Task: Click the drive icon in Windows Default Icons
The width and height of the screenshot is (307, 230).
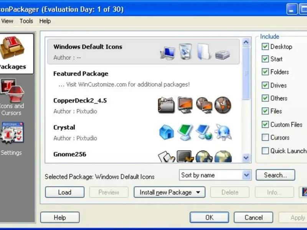Action: tap(223, 54)
